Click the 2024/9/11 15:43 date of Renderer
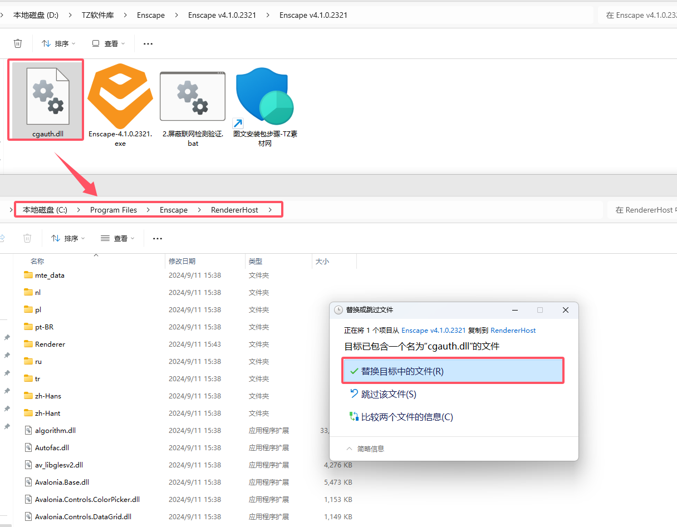Image resolution: width=677 pixels, height=527 pixels. pyautogui.click(x=195, y=344)
